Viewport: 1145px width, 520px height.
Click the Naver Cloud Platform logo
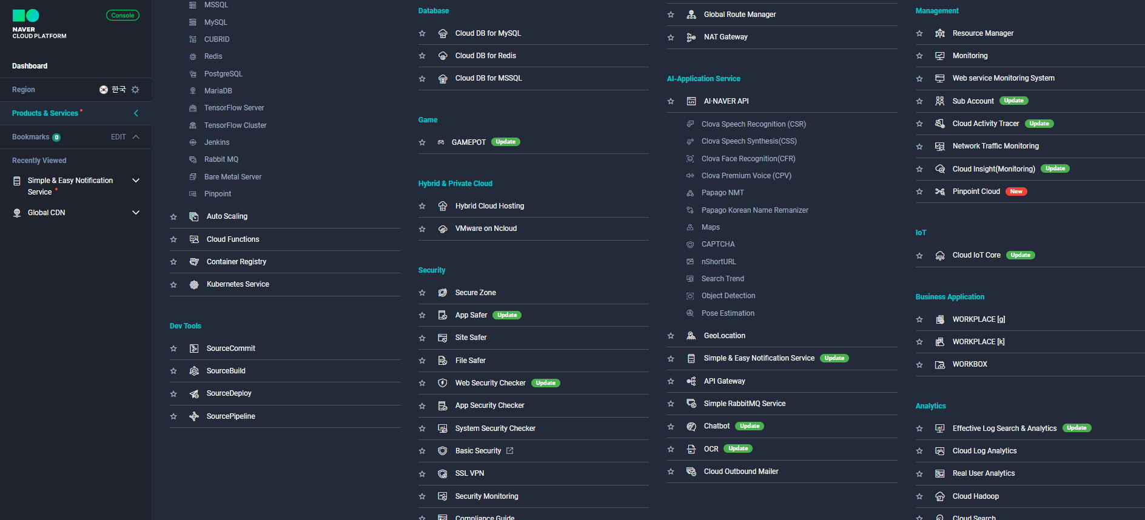point(39,24)
